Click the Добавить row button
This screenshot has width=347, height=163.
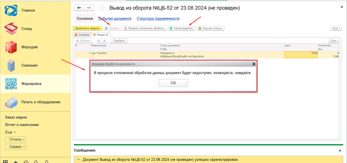[x=83, y=41]
